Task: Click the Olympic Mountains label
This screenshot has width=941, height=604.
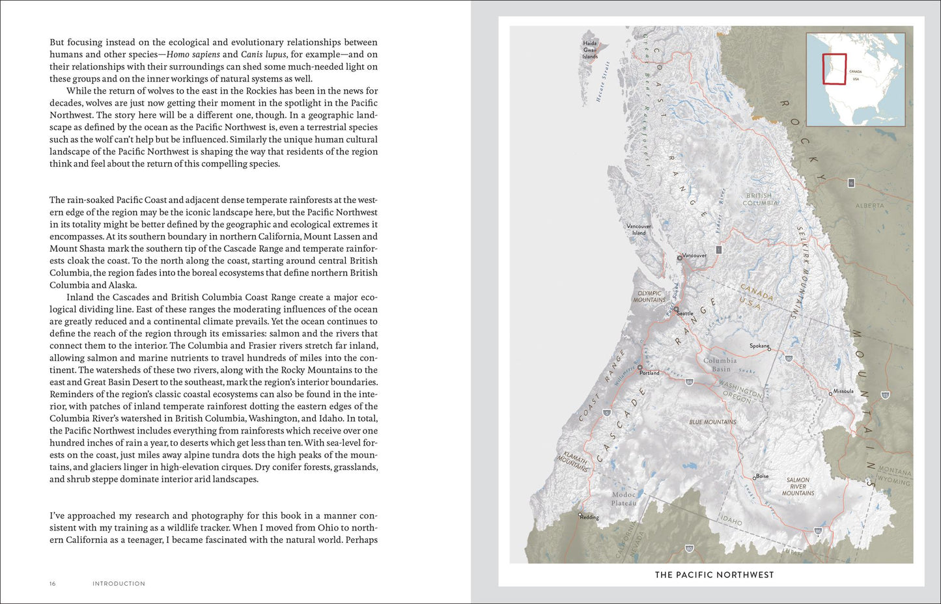Action: pyautogui.click(x=651, y=297)
